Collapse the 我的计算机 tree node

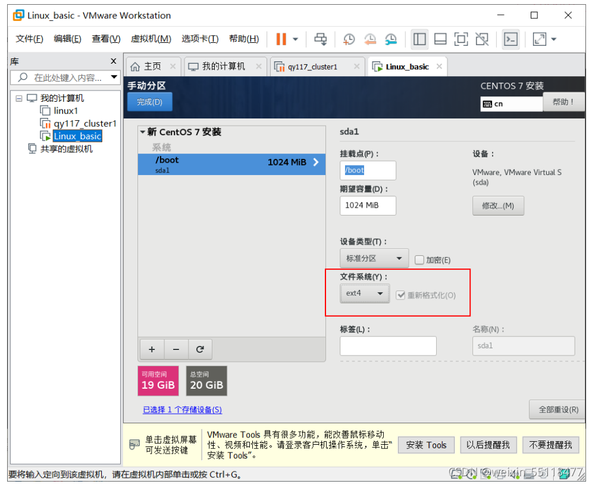pos(19,99)
